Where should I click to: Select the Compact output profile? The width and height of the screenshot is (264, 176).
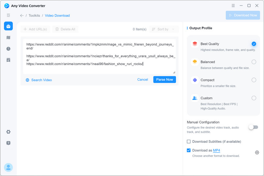pos(253,80)
